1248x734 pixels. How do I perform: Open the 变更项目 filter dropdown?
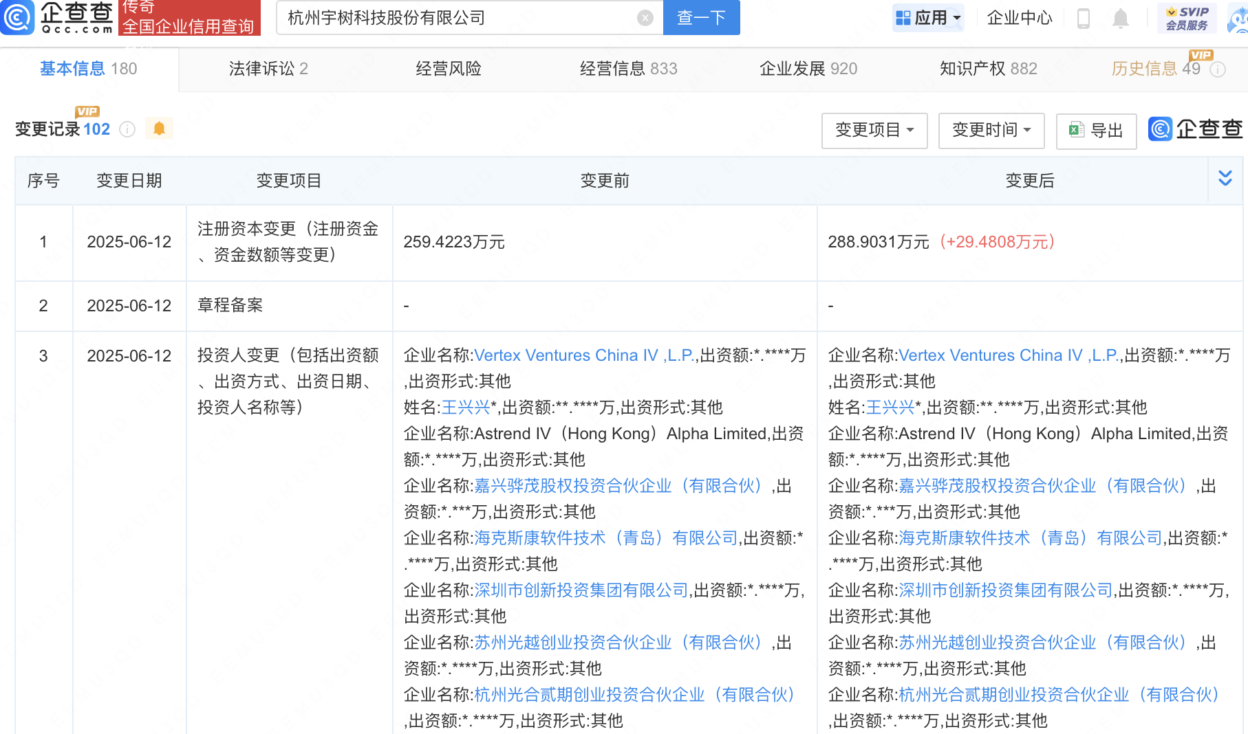coord(874,131)
